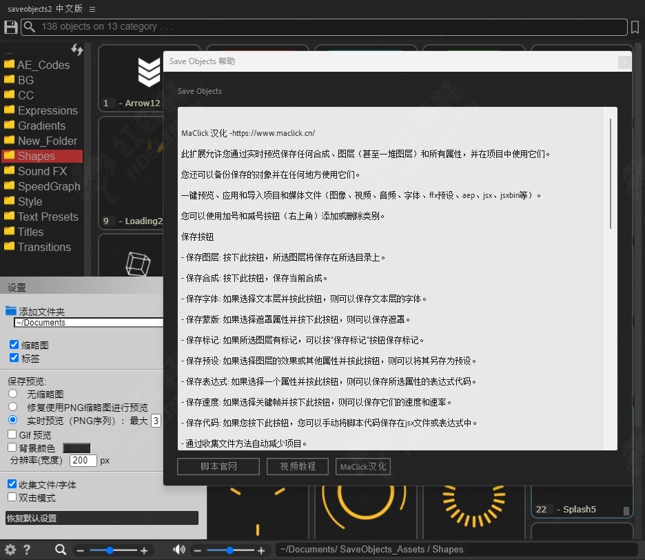This screenshot has width=645, height=560.
Task: Click the 最大 frames number field
Action: point(156,421)
